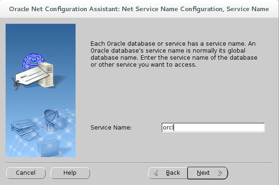Click the white name tag on the server

pyautogui.click(x=32, y=76)
